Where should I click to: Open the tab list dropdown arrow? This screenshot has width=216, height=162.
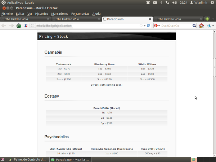(213, 19)
